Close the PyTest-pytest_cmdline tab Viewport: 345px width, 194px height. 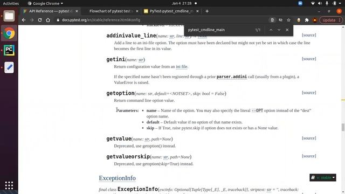point(197,11)
